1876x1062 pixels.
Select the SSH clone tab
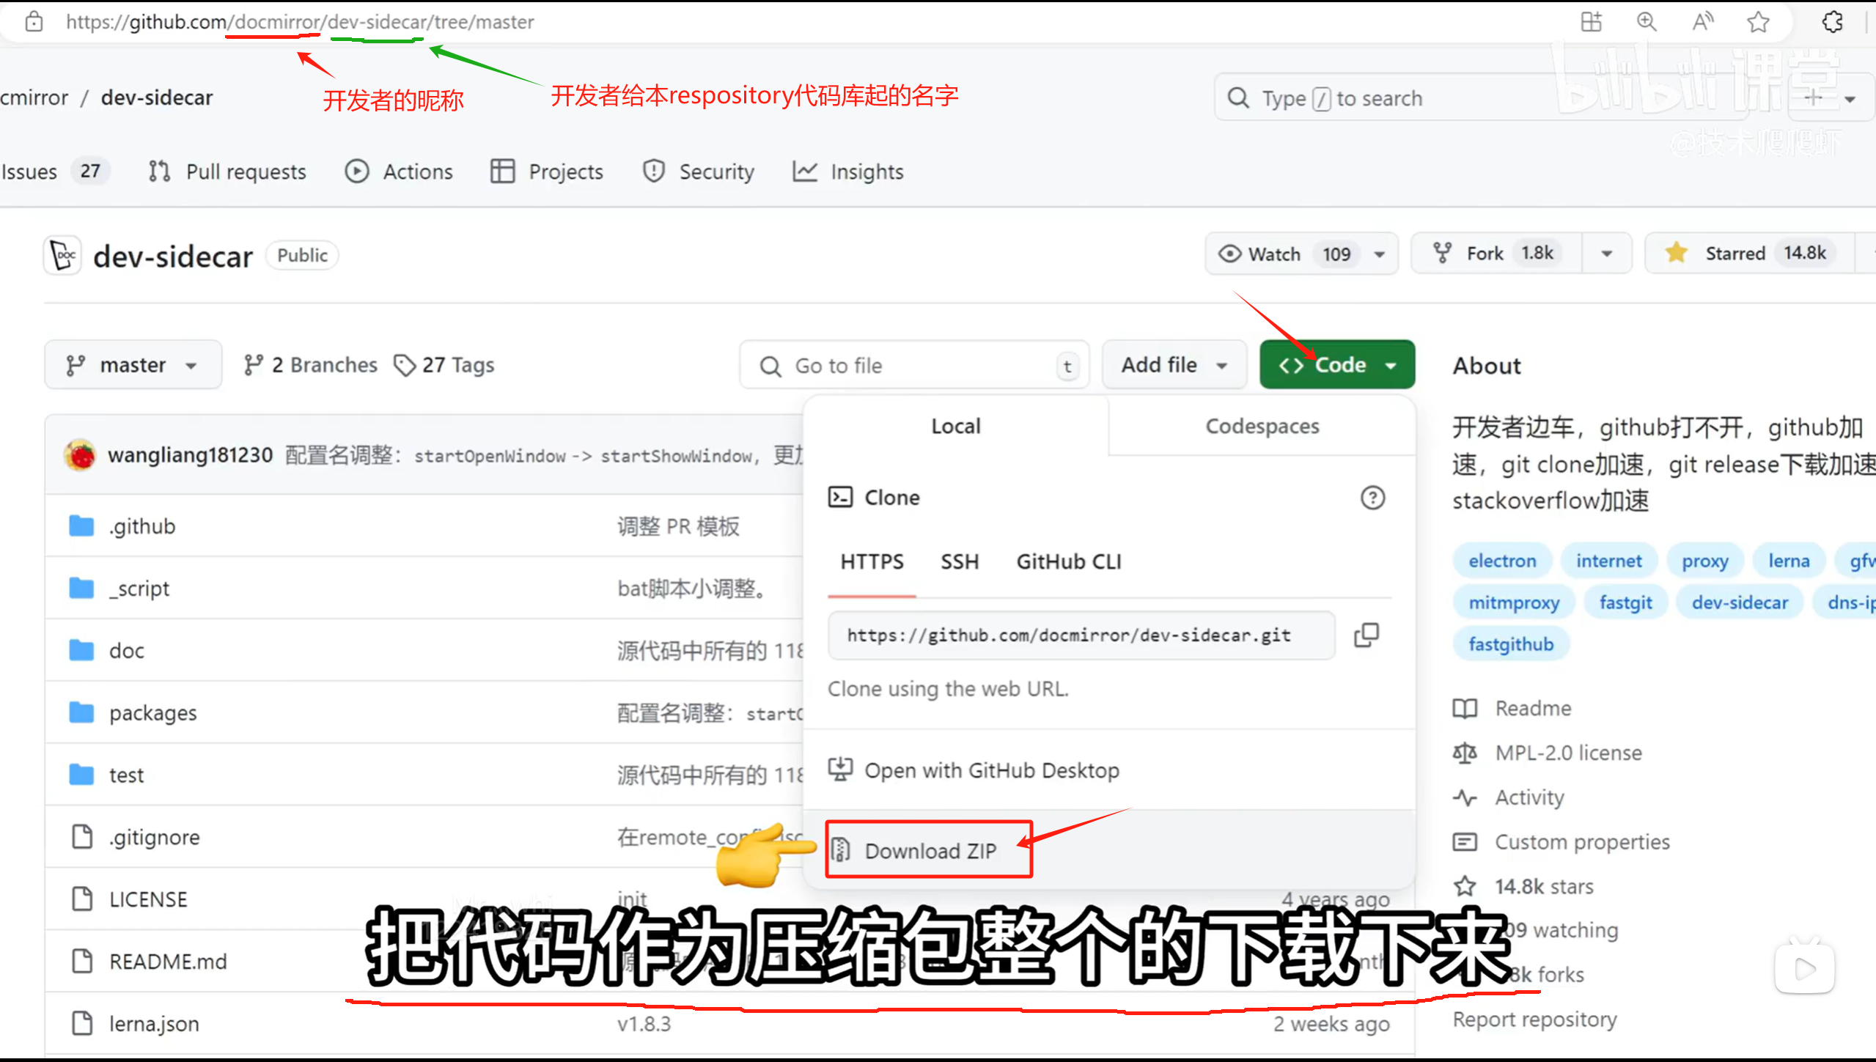click(960, 562)
